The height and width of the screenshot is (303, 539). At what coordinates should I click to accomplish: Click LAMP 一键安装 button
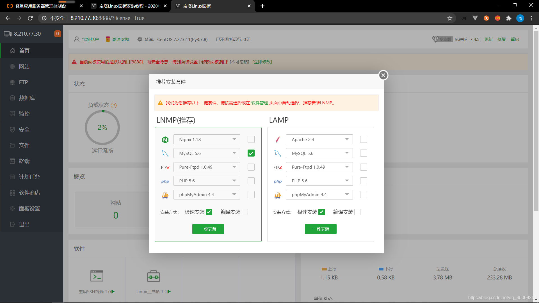(x=321, y=229)
